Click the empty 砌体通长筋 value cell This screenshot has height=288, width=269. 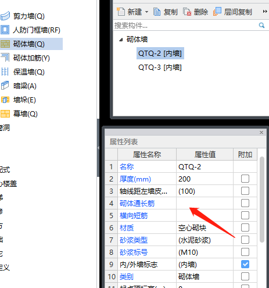click(205, 204)
